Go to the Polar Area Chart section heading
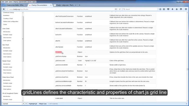This screenshot has width=189, height=106. click(8, 77)
